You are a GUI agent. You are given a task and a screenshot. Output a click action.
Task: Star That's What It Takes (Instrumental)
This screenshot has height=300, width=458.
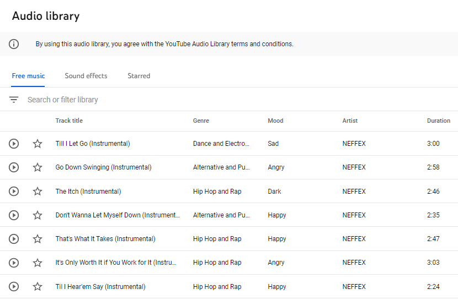[38, 239]
